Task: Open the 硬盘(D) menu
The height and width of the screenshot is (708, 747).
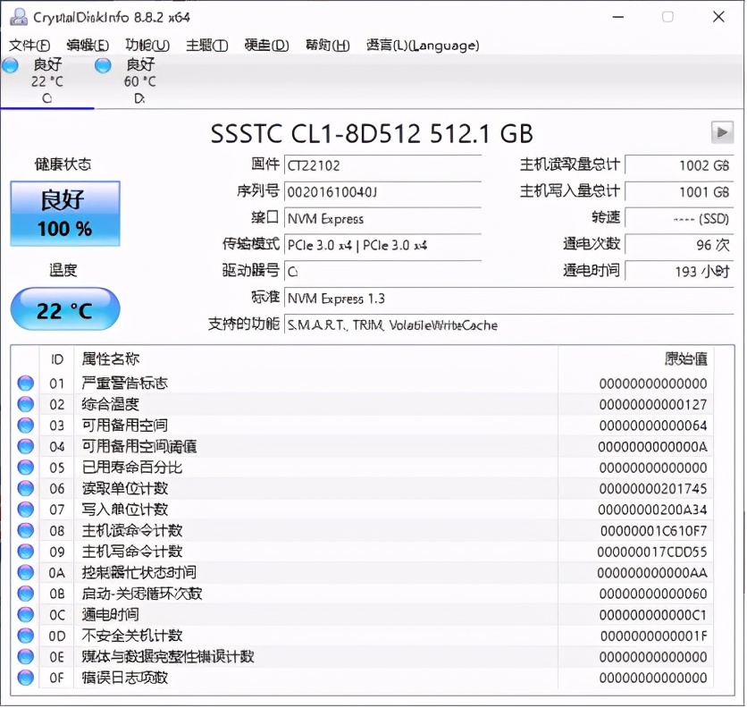Action: (x=267, y=46)
